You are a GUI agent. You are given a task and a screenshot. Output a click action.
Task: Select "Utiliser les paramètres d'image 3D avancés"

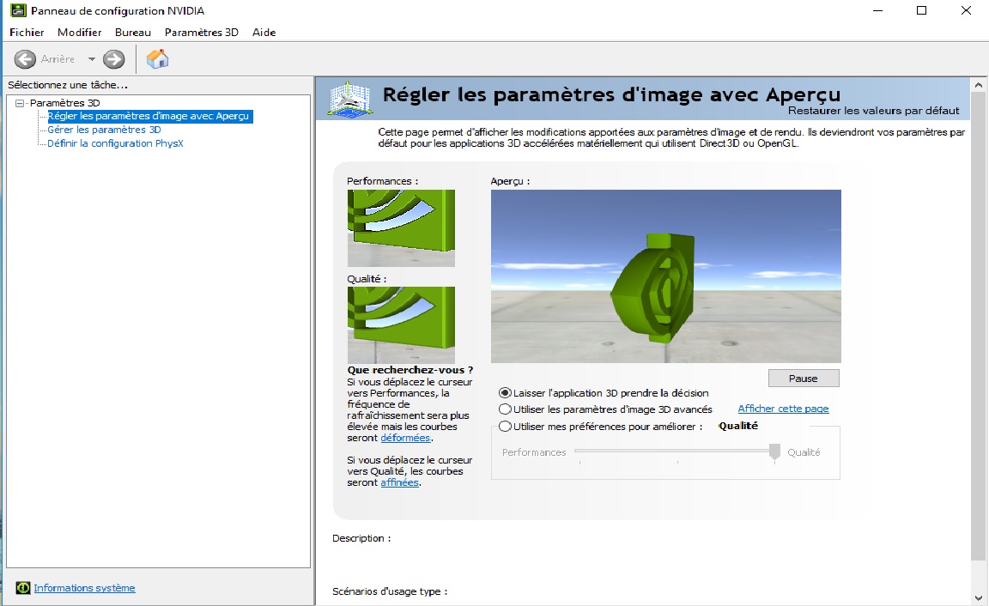pyautogui.click(x=505, y=409)
